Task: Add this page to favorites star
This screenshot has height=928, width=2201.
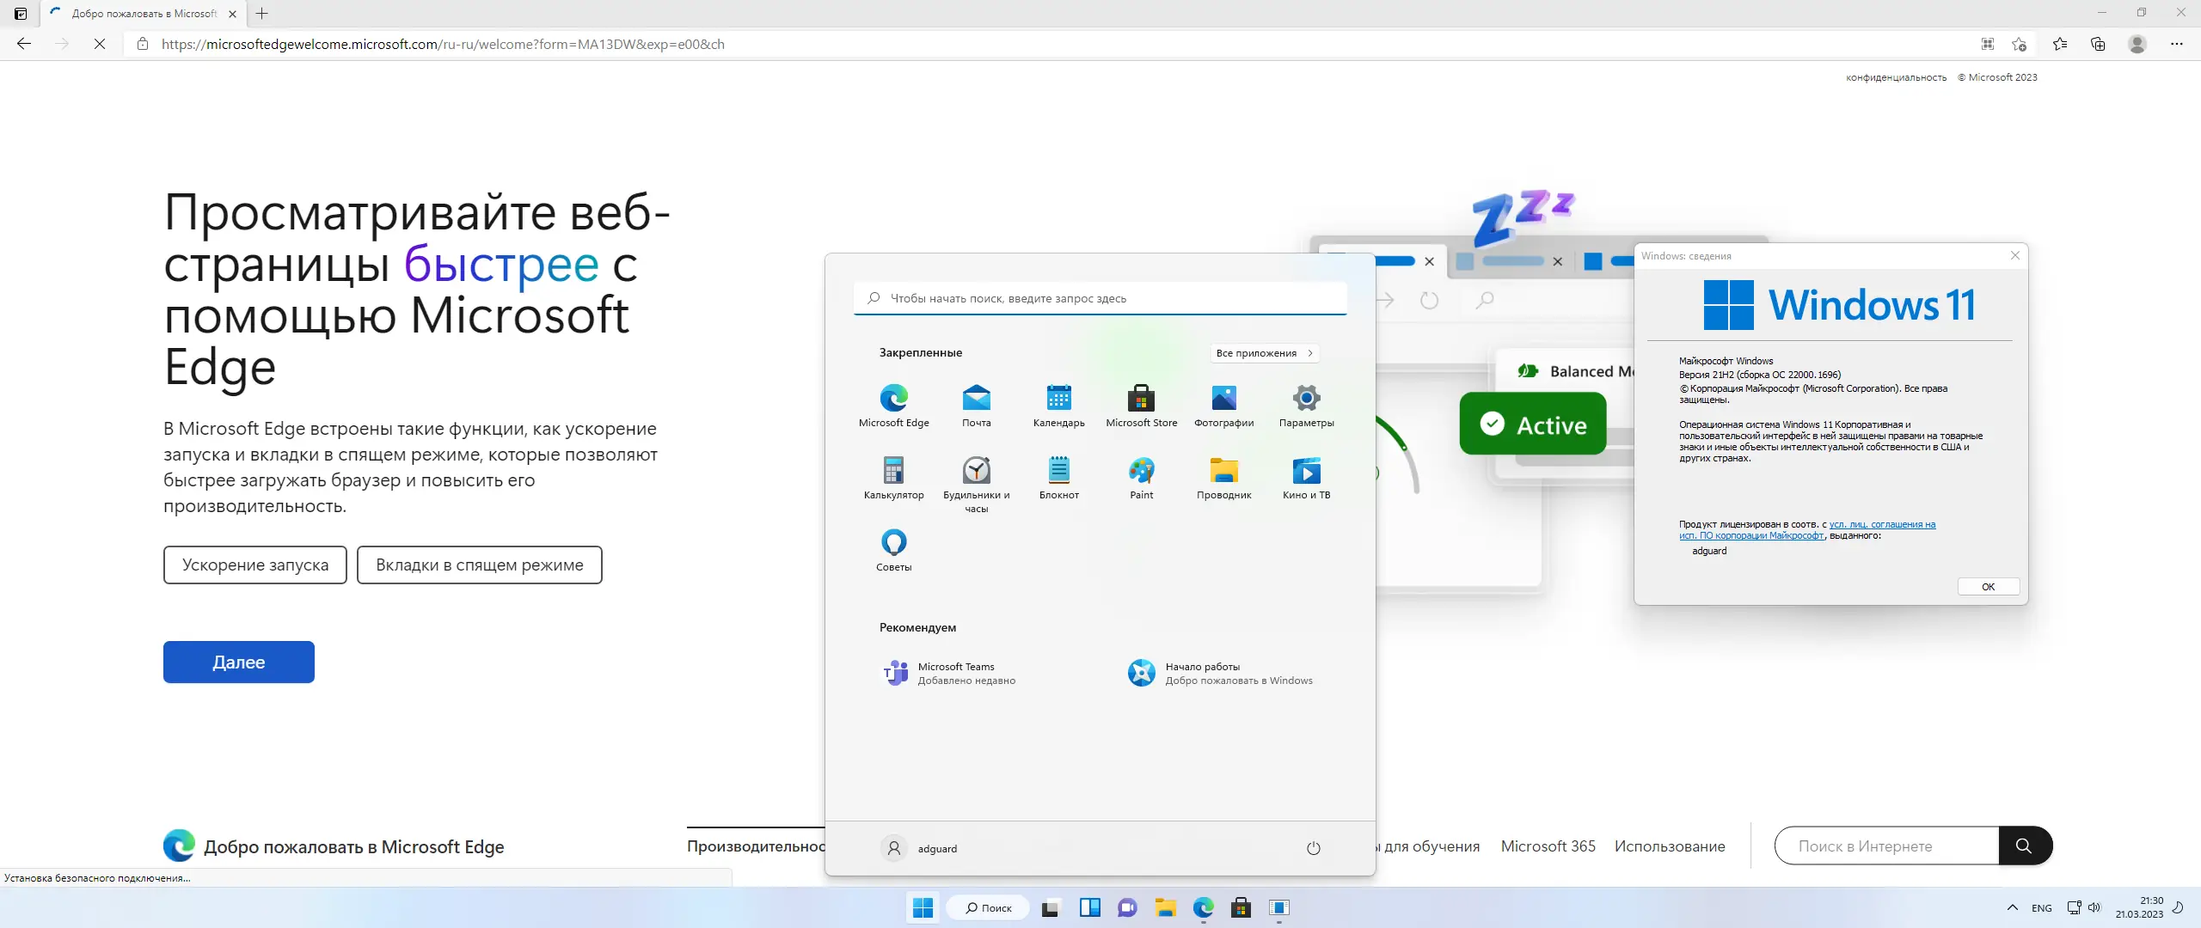Action: (2020, 44)
